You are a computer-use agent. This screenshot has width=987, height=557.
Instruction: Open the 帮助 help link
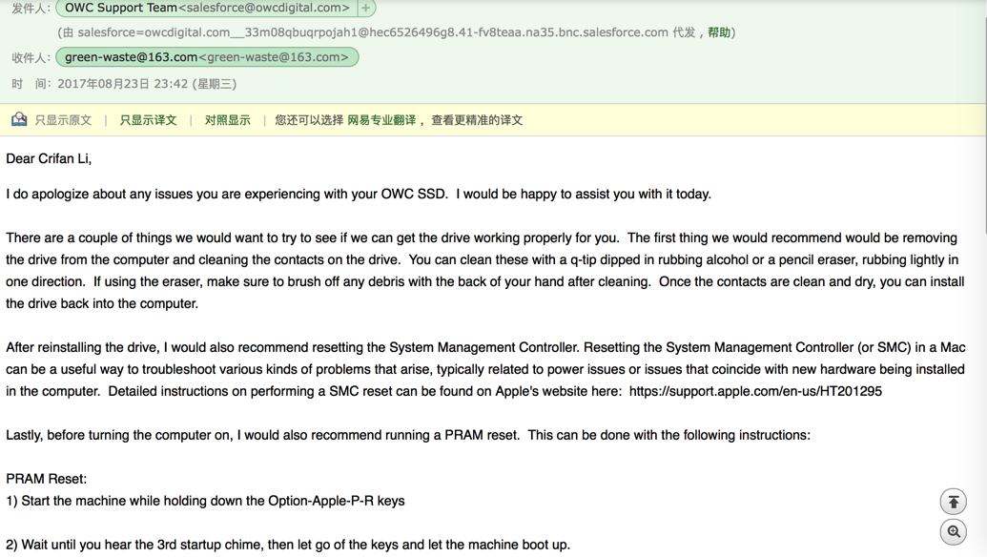pyautogui.click(x=719, y=32)
